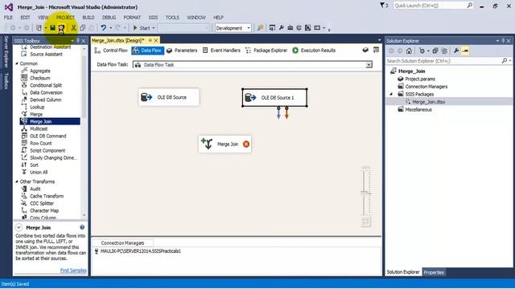Switch to the Parameters tab
The height and width of the screenshot is (289, 515).
coord(182,51)
